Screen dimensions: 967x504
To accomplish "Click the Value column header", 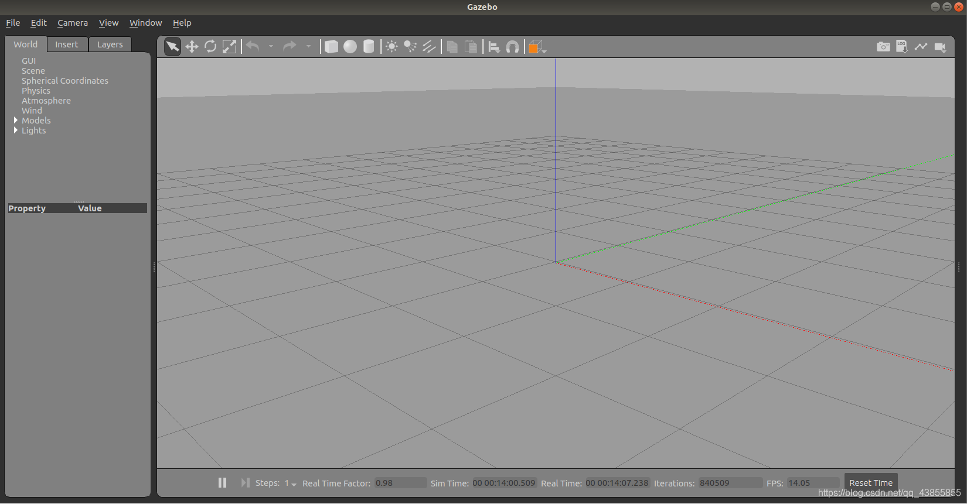I will [x=90, y=208].
